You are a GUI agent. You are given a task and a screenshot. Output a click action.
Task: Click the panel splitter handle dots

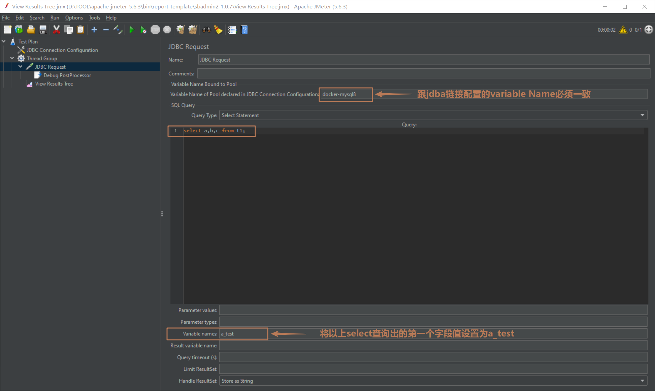pyautogui.click(x=162, y=214)
